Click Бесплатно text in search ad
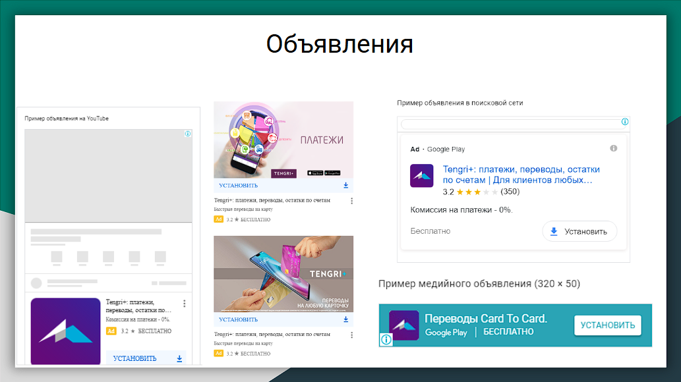This screenshot has width=681, height=382. 430,231
